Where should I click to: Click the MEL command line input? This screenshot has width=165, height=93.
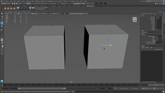[93, 91]
